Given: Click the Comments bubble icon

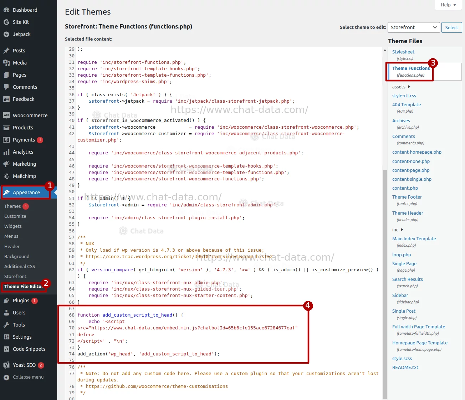Looking at the screenshot, I should pyautogui.click(x=6, y=87).
